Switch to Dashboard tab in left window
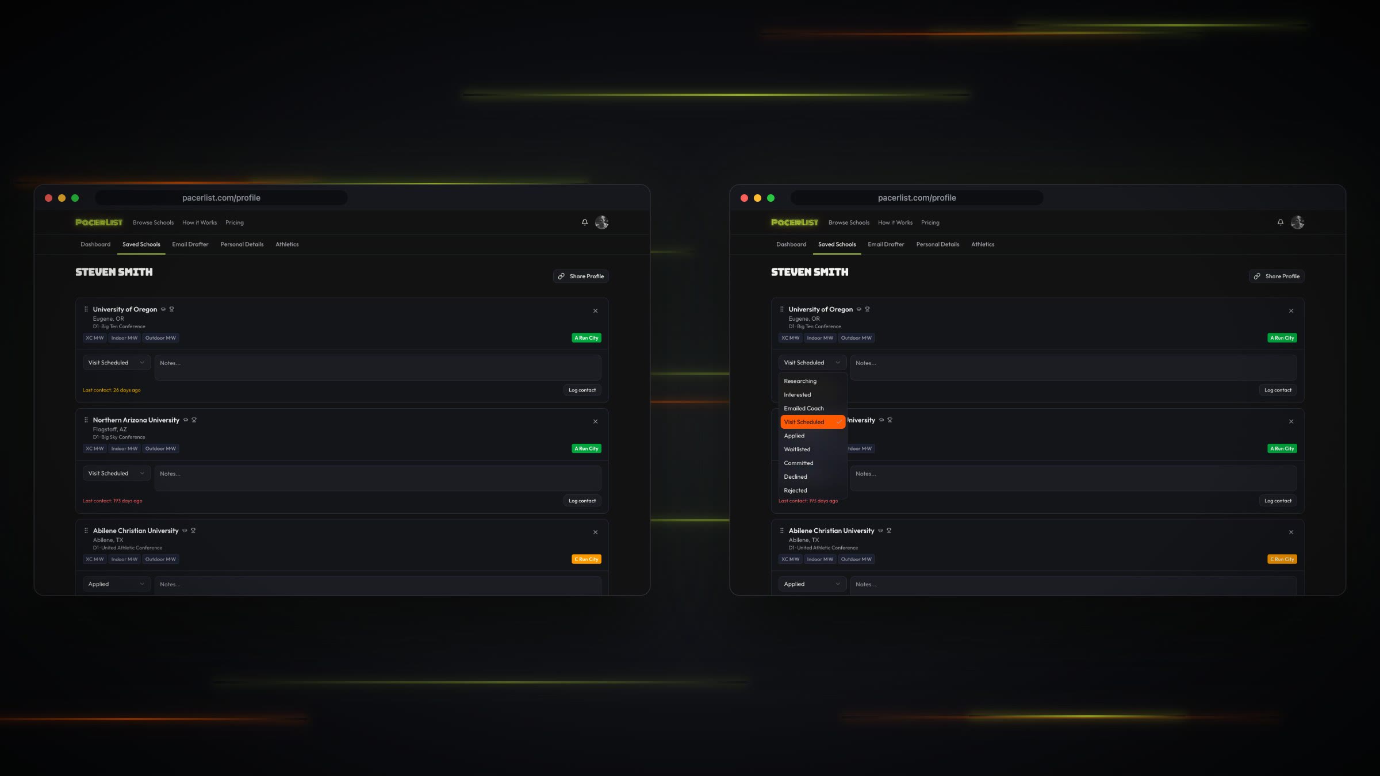 click(95, 244)
